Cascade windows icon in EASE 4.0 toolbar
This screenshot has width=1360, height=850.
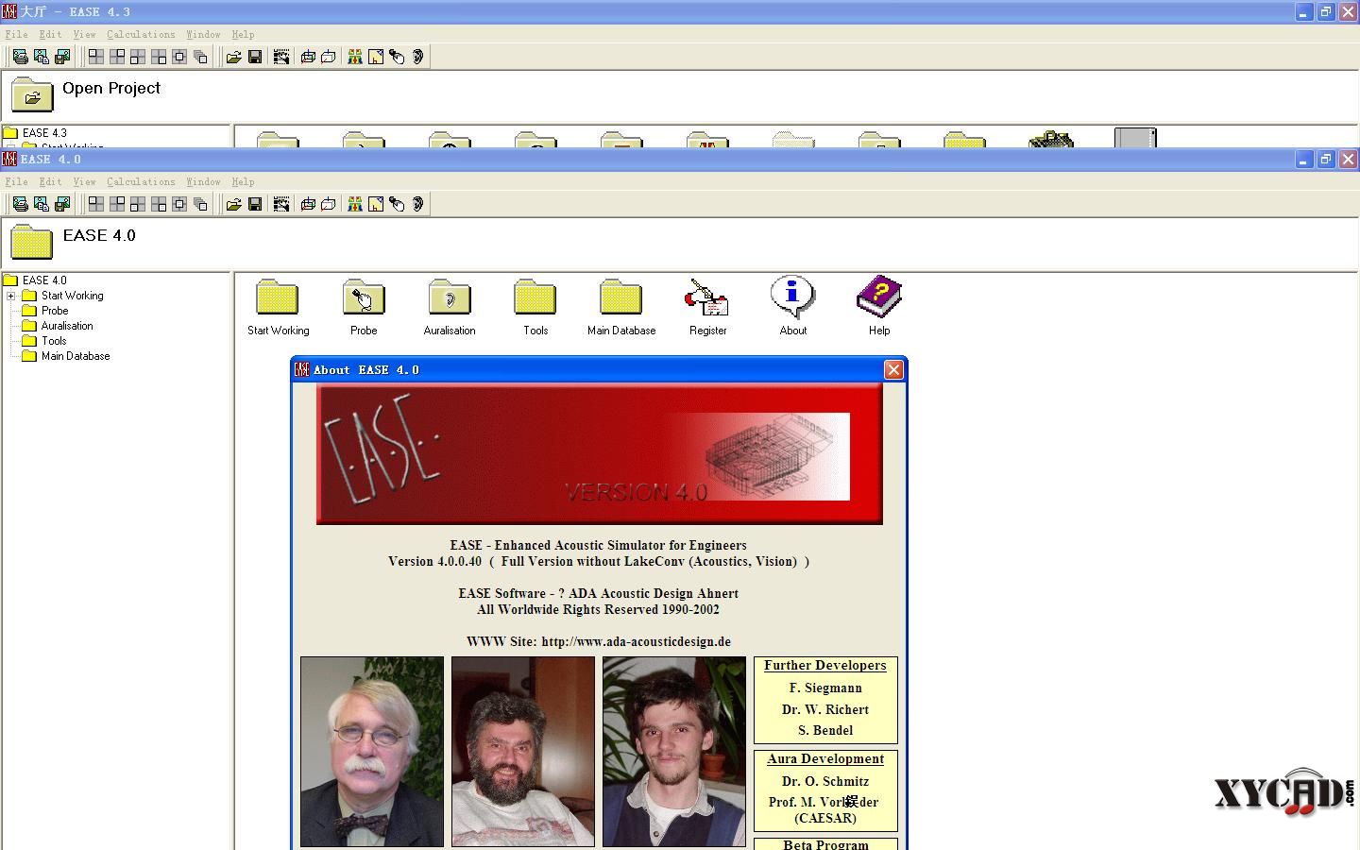click(x=200, y=204)
